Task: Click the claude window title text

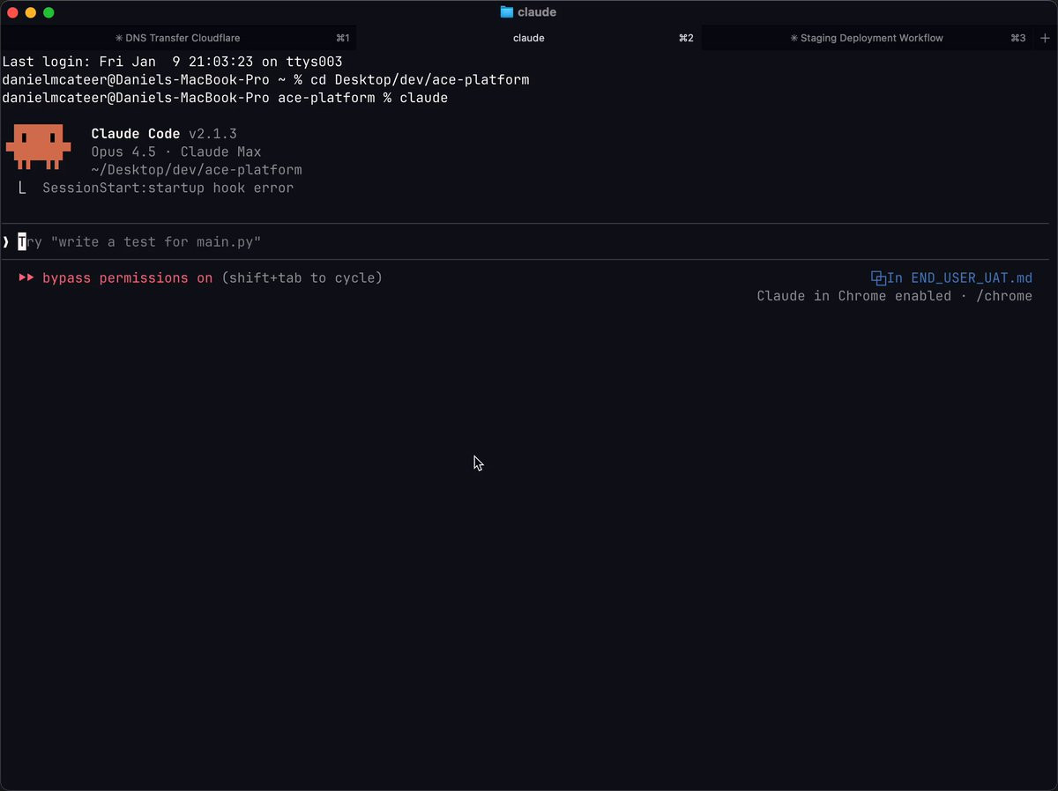Action: coord(537,12)
